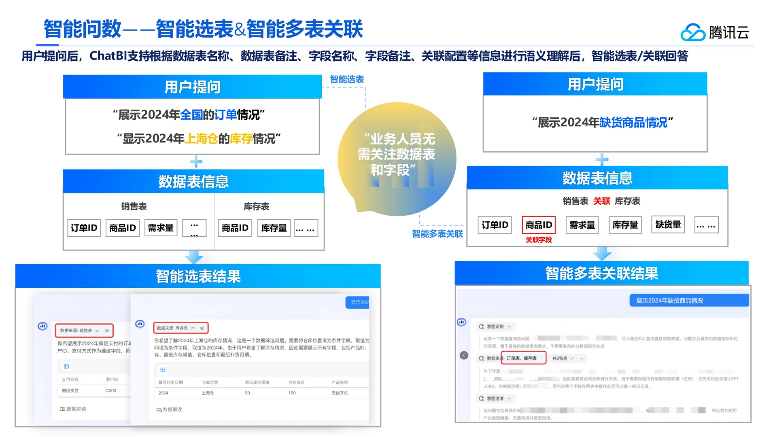This screenshot has width=777, height=437.
Task: Click the ChatBI avatar icon beside the 销售表 answer
Action: tap(42, 327)
